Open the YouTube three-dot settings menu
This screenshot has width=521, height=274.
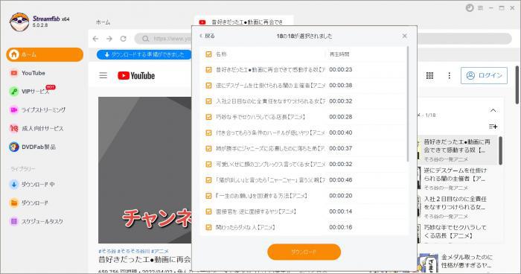pos(450,76)
